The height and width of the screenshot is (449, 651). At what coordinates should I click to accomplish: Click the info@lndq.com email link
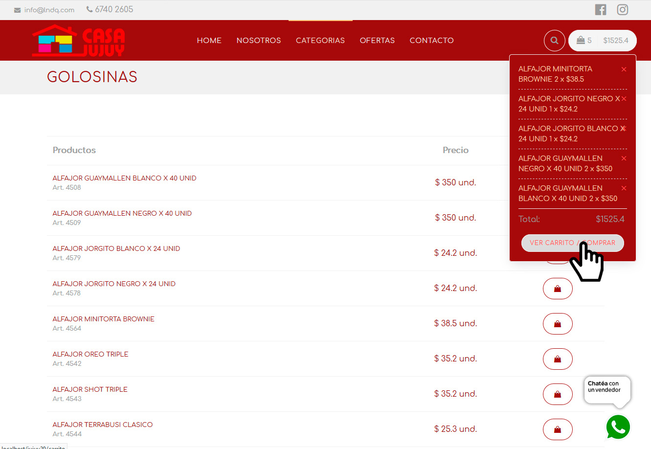click(x=49, y=10)
